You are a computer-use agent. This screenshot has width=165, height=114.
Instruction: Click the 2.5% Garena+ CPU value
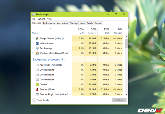81,89
